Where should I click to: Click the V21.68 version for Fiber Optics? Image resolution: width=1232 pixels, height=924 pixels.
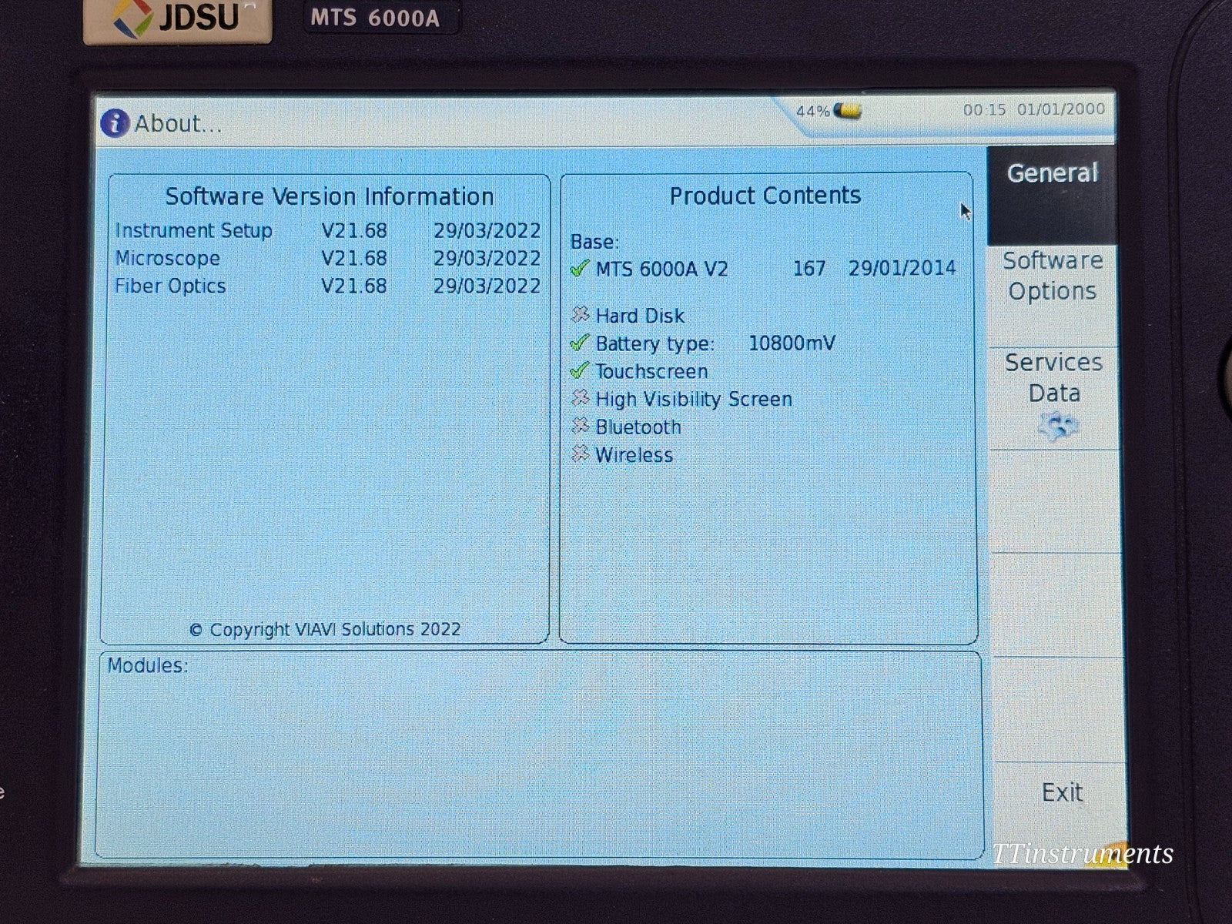coord(354,286)
